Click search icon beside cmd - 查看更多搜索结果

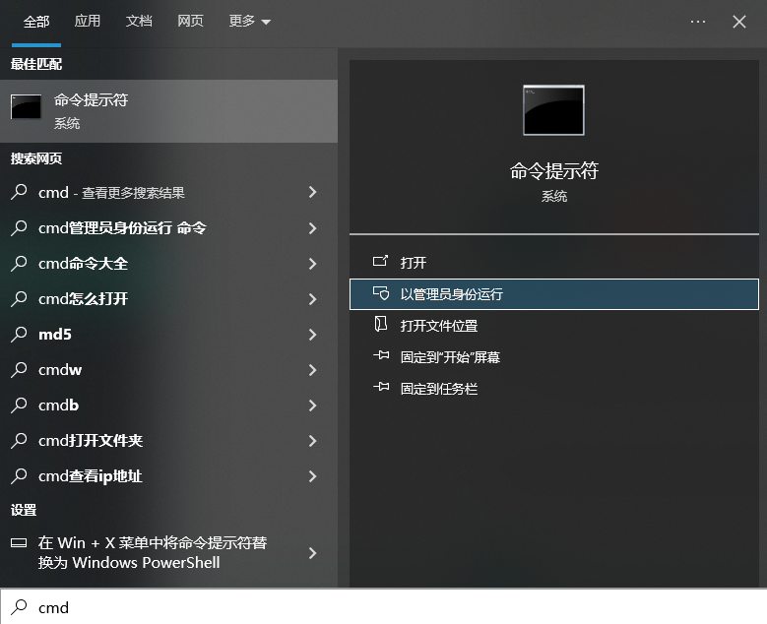(19, 192)
